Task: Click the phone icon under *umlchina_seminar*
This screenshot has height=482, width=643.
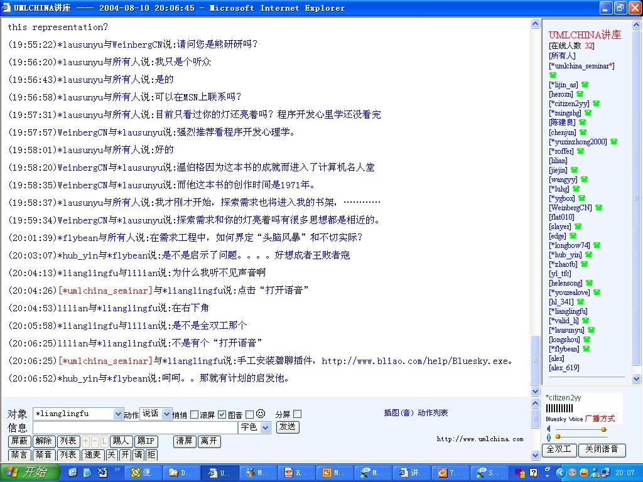Action: [x=553, y=75]
